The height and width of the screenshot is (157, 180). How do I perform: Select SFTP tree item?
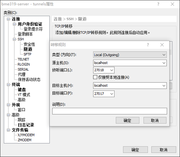tap(27, 54)
